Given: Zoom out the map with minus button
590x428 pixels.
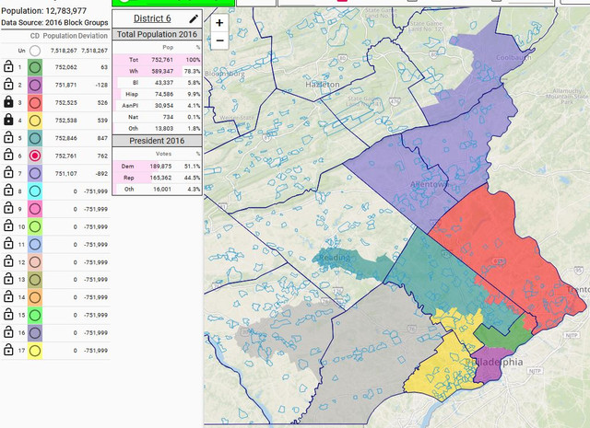Looking at the screenshot, I should click(219, 40).
